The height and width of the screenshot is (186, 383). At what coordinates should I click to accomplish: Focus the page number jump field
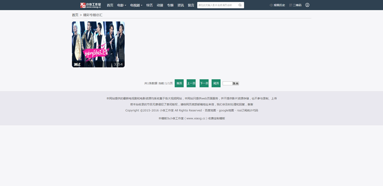(x=227, y=83)
